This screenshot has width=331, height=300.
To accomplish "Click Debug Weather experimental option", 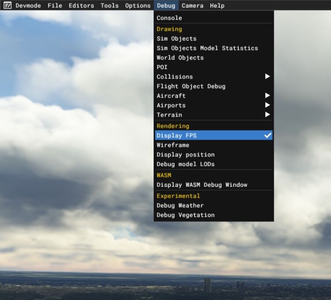I will 180,206.
